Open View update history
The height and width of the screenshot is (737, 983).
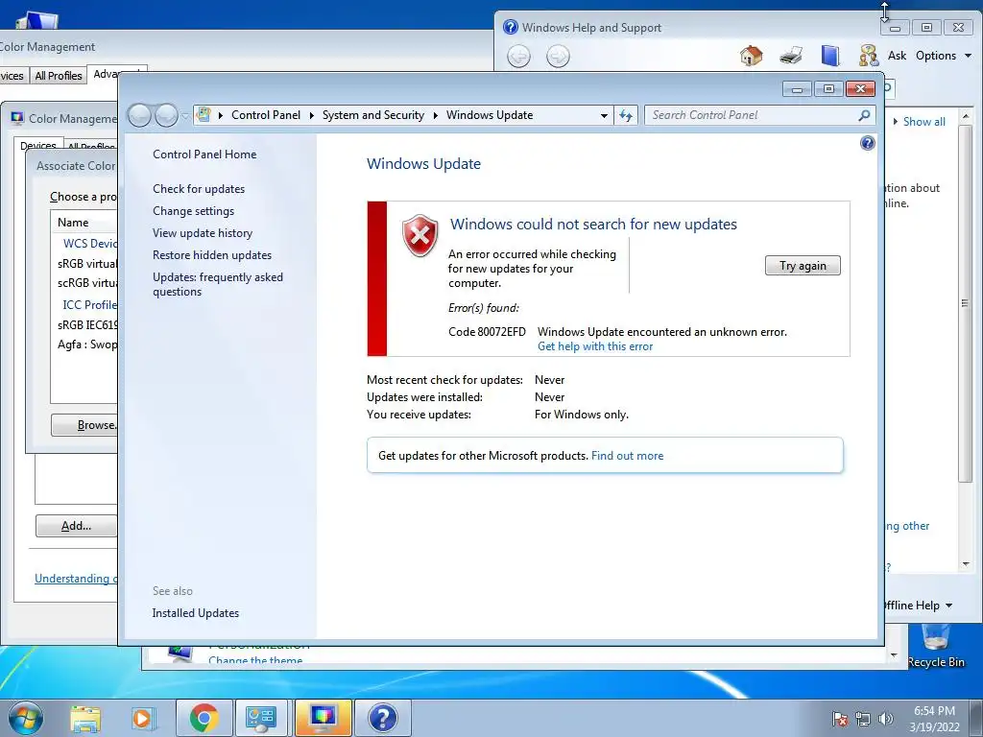tap(203, 233)
